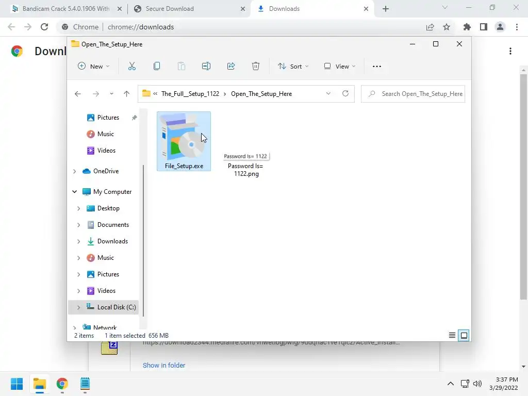Open Chrome's three-dot main menu

tap(517, 27)
